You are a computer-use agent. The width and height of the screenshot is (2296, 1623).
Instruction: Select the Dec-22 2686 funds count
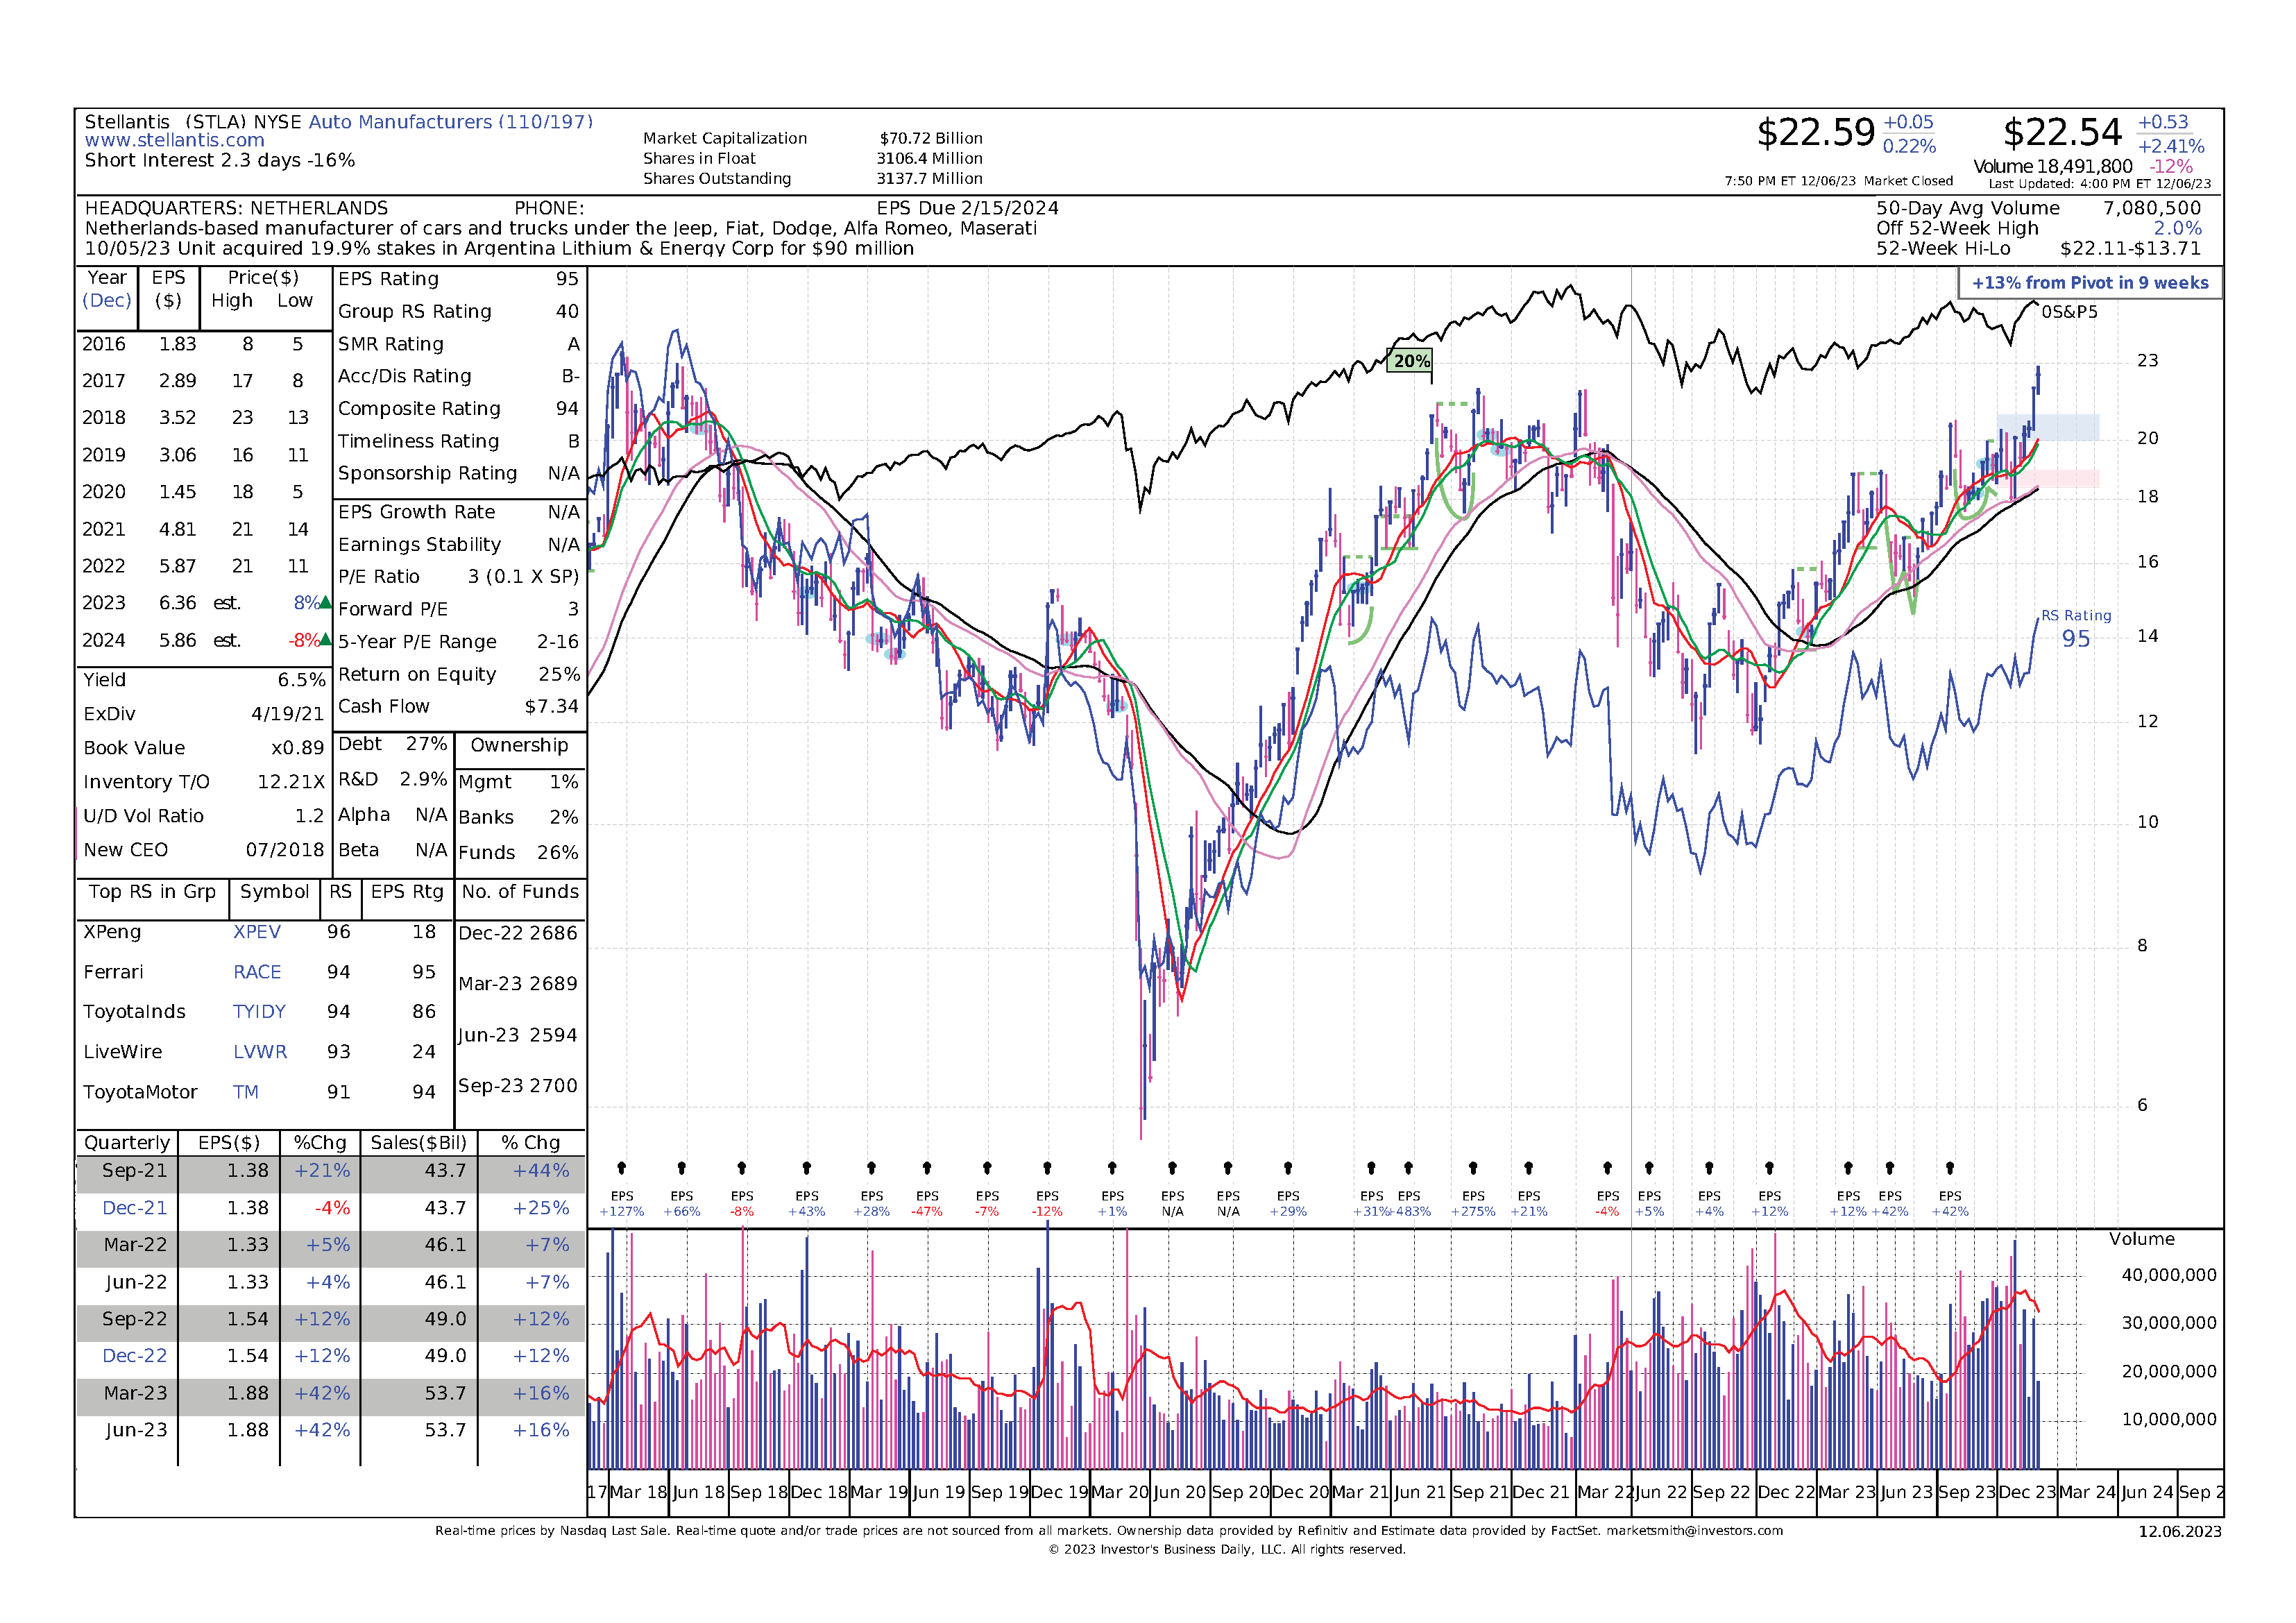coord(518,933)
